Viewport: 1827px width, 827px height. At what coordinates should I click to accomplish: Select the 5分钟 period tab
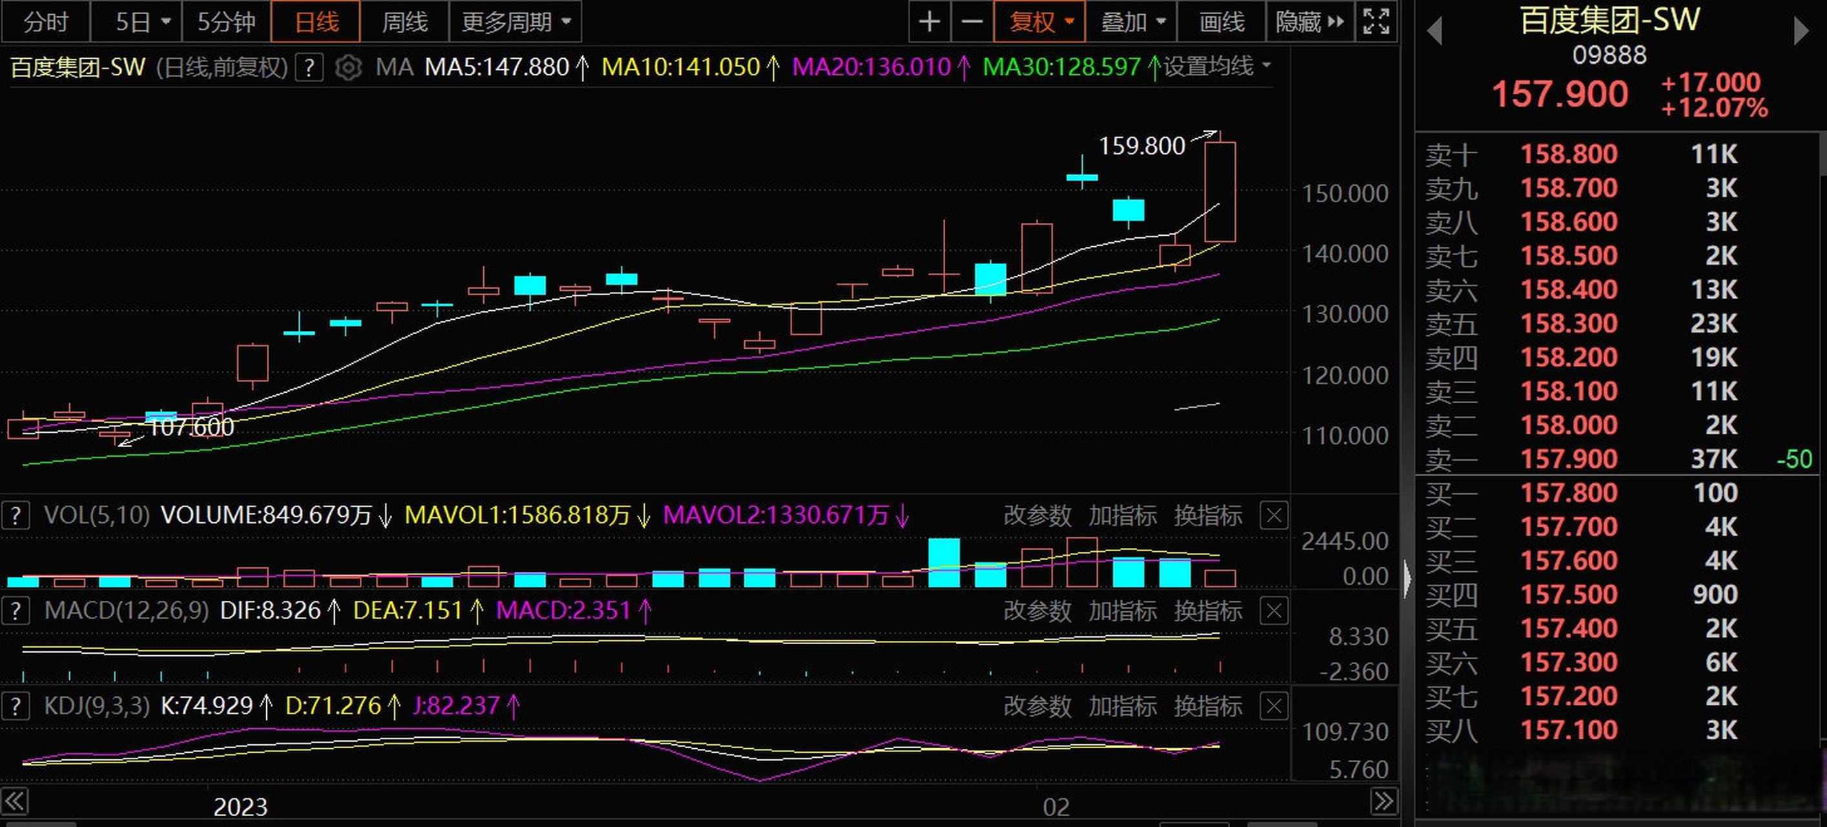pos(226,22)
